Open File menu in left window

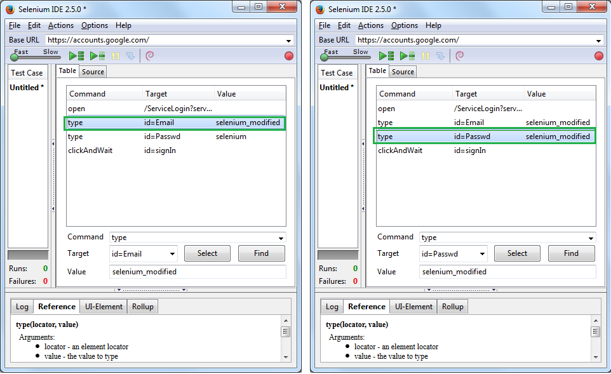[15, 25]
